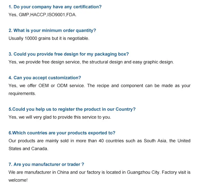
Task: Click the word 'ISO9001' in first answer
Action: [57, 15]
